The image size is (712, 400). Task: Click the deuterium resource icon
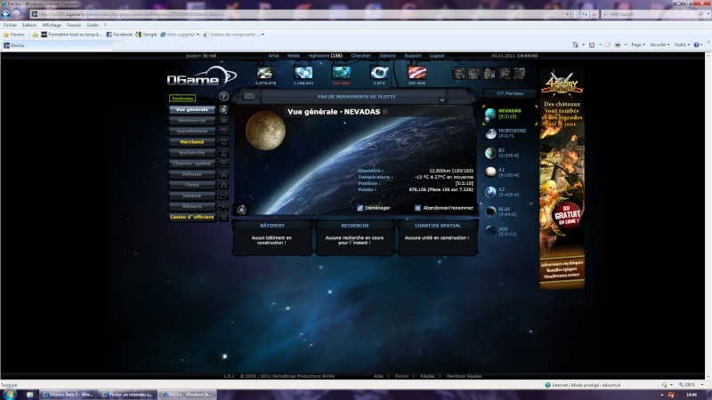click(341, 73)
